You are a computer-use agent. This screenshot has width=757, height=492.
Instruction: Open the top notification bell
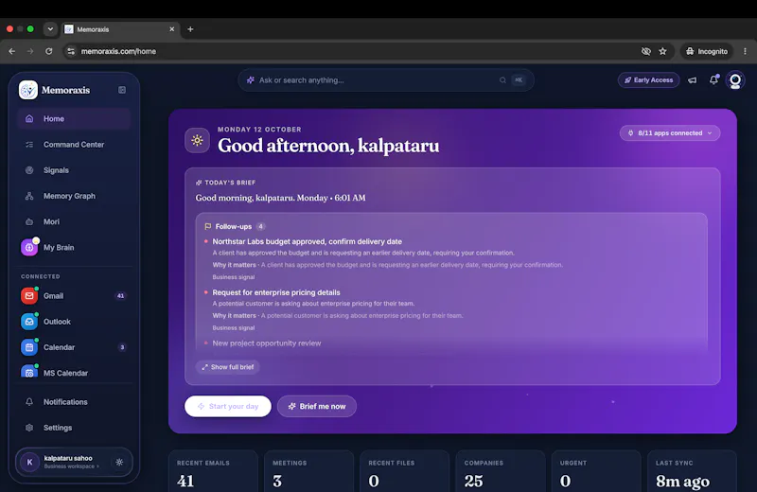pyautogui.click(x=713, y=79)
